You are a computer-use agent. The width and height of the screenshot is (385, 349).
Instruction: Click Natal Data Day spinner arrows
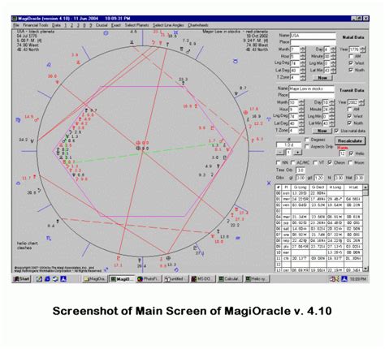tap(333, 50)
